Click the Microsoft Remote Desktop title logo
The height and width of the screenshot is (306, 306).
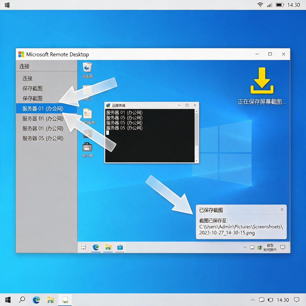(x=21, y=54)
